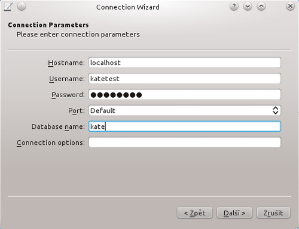Viewport: 299px width, 229px height.
Task: Maximize the window with the up-chevron button
Action: coord(261,7)
